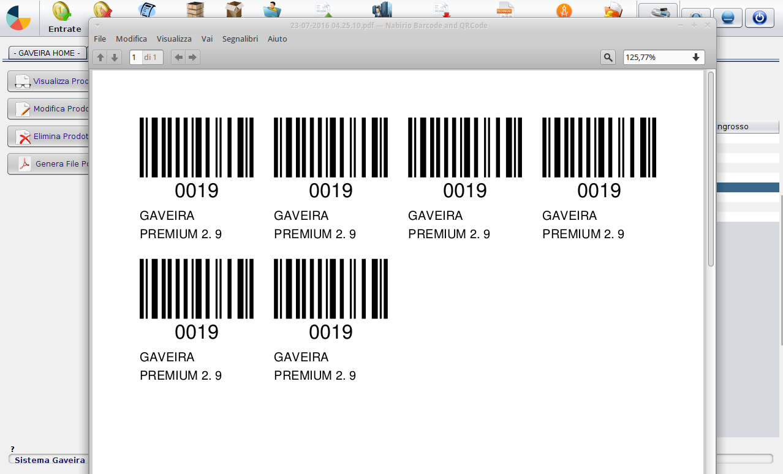Click the office buildings icon in Gaveira
Viewport: 783px width, 474px height.
point(382,10)
